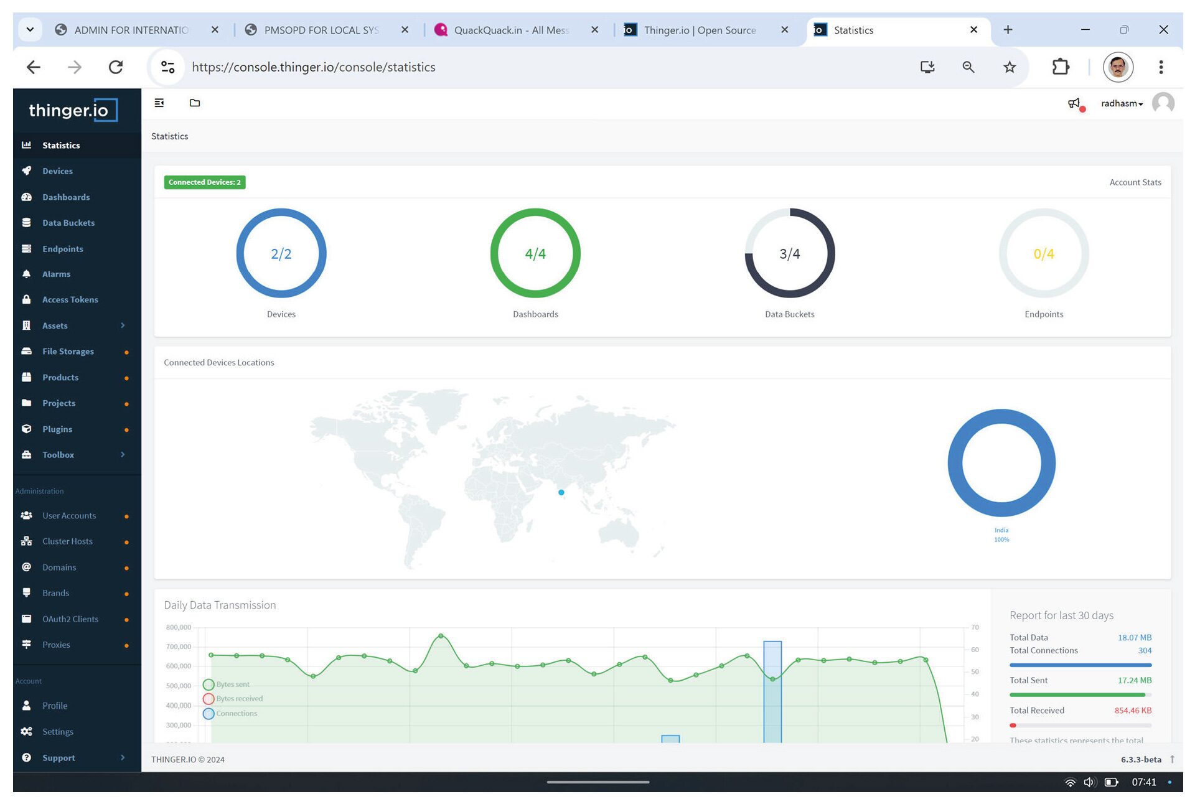Image resolution: width=1200 pixels, height=799 pixels.
Task: Switch to the QuackQuack.in browser tab
Action: 517,30
